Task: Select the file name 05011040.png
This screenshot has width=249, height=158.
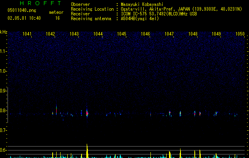Action: click(x=22, y=11)
